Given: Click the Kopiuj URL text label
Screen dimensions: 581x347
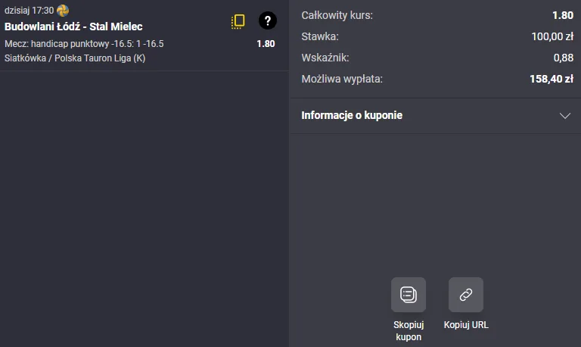Looking at the screenshot, I should coord(466,325).
